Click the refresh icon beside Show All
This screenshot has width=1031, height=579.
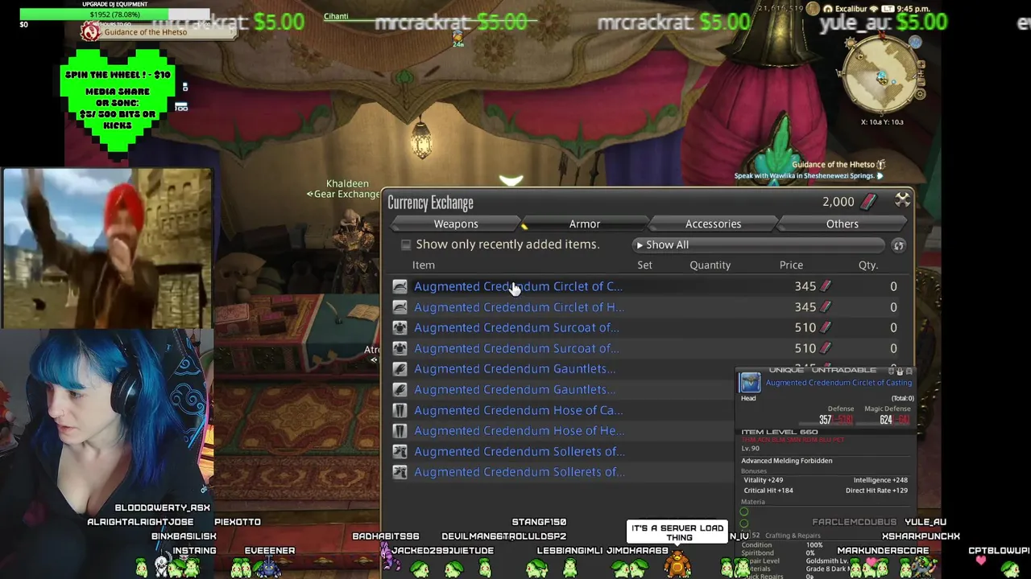pos(898,245)
